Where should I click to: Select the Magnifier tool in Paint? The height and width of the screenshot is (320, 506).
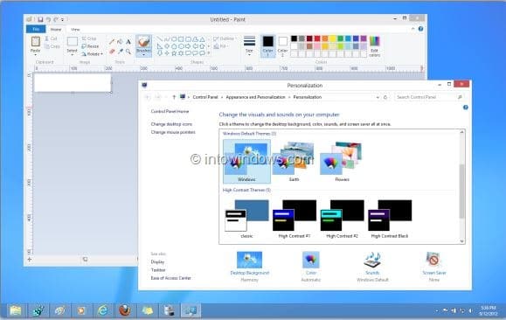point(128,52)
